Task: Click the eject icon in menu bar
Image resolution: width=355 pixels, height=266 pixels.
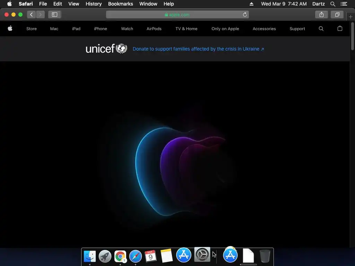Action: click(252, 4)
